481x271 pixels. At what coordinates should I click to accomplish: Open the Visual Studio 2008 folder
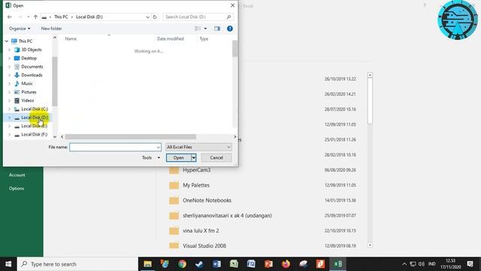204,246
